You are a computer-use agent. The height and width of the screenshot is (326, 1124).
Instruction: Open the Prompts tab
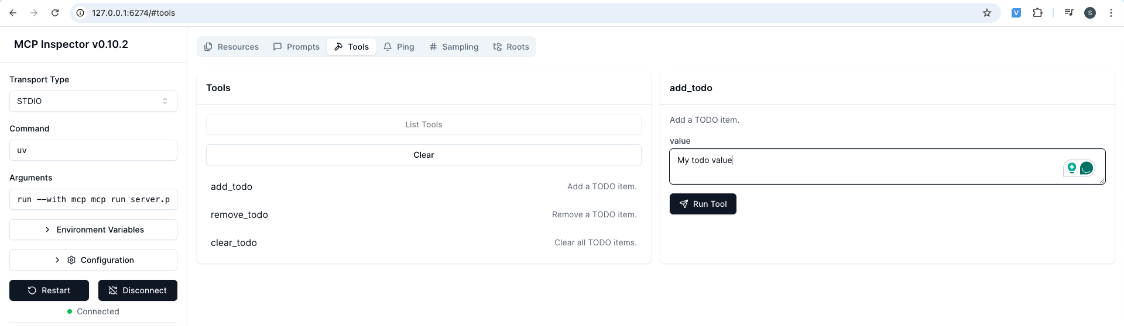coord(296,47)
